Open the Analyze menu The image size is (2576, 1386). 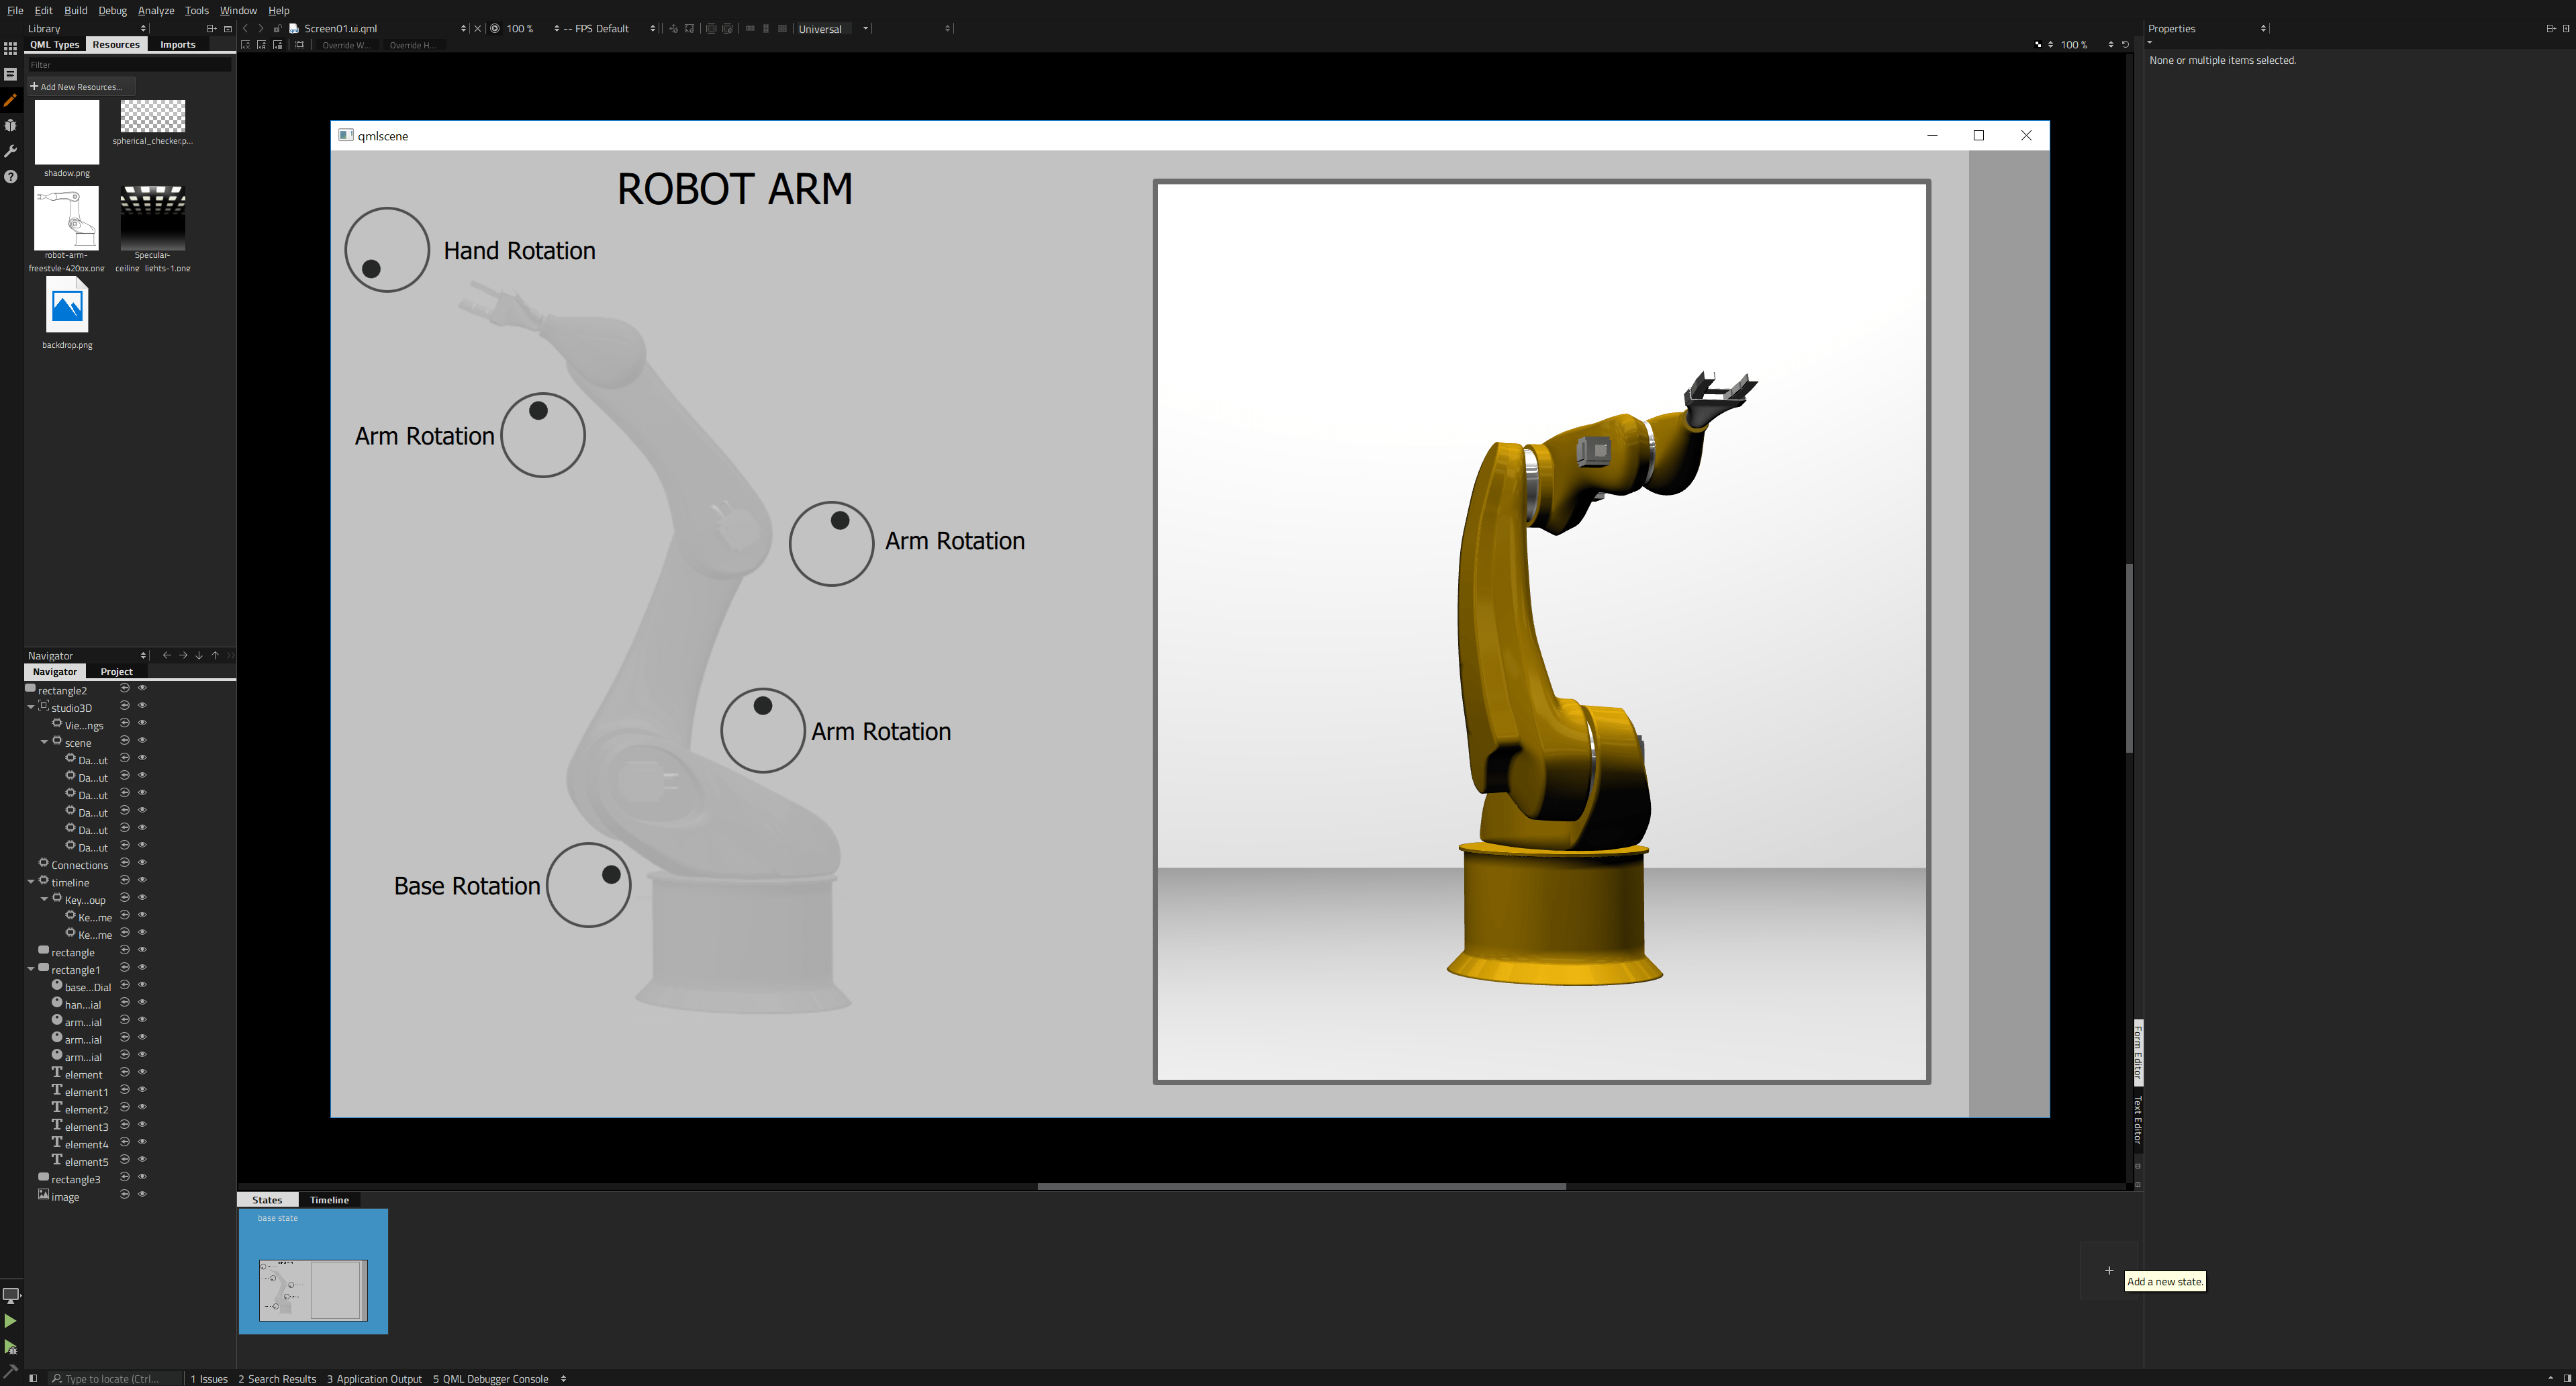[155, 10]
